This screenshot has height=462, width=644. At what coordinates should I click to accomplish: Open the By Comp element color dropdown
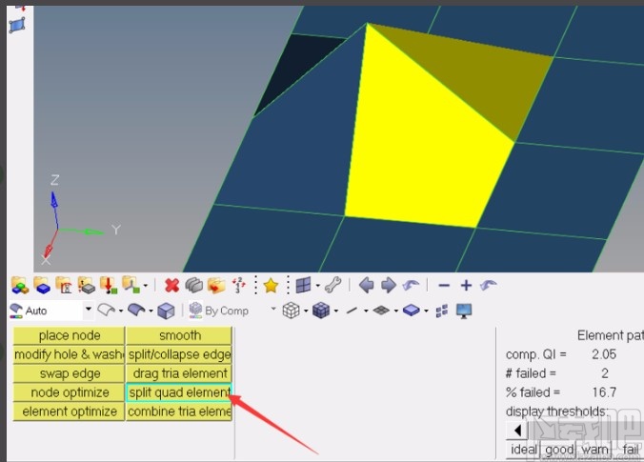click(273, 309)
